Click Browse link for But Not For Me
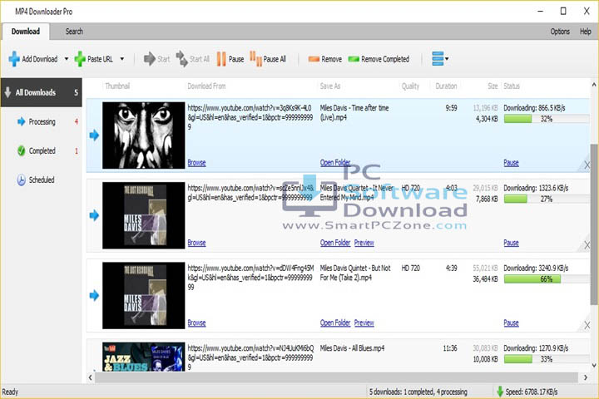The width and height of the screenshot is (599, 399). pos(196,323)
